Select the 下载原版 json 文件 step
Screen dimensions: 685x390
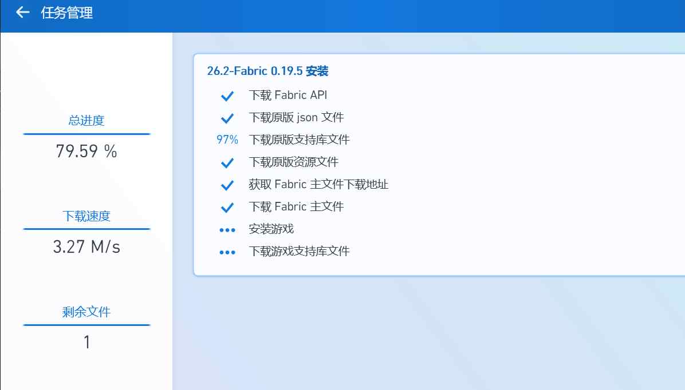click(296, 117)
